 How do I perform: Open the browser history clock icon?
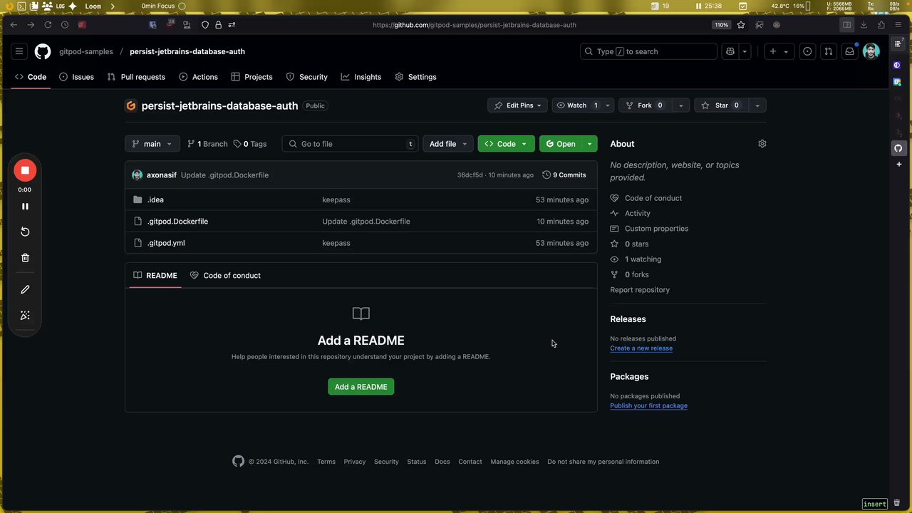pos(65,25)
